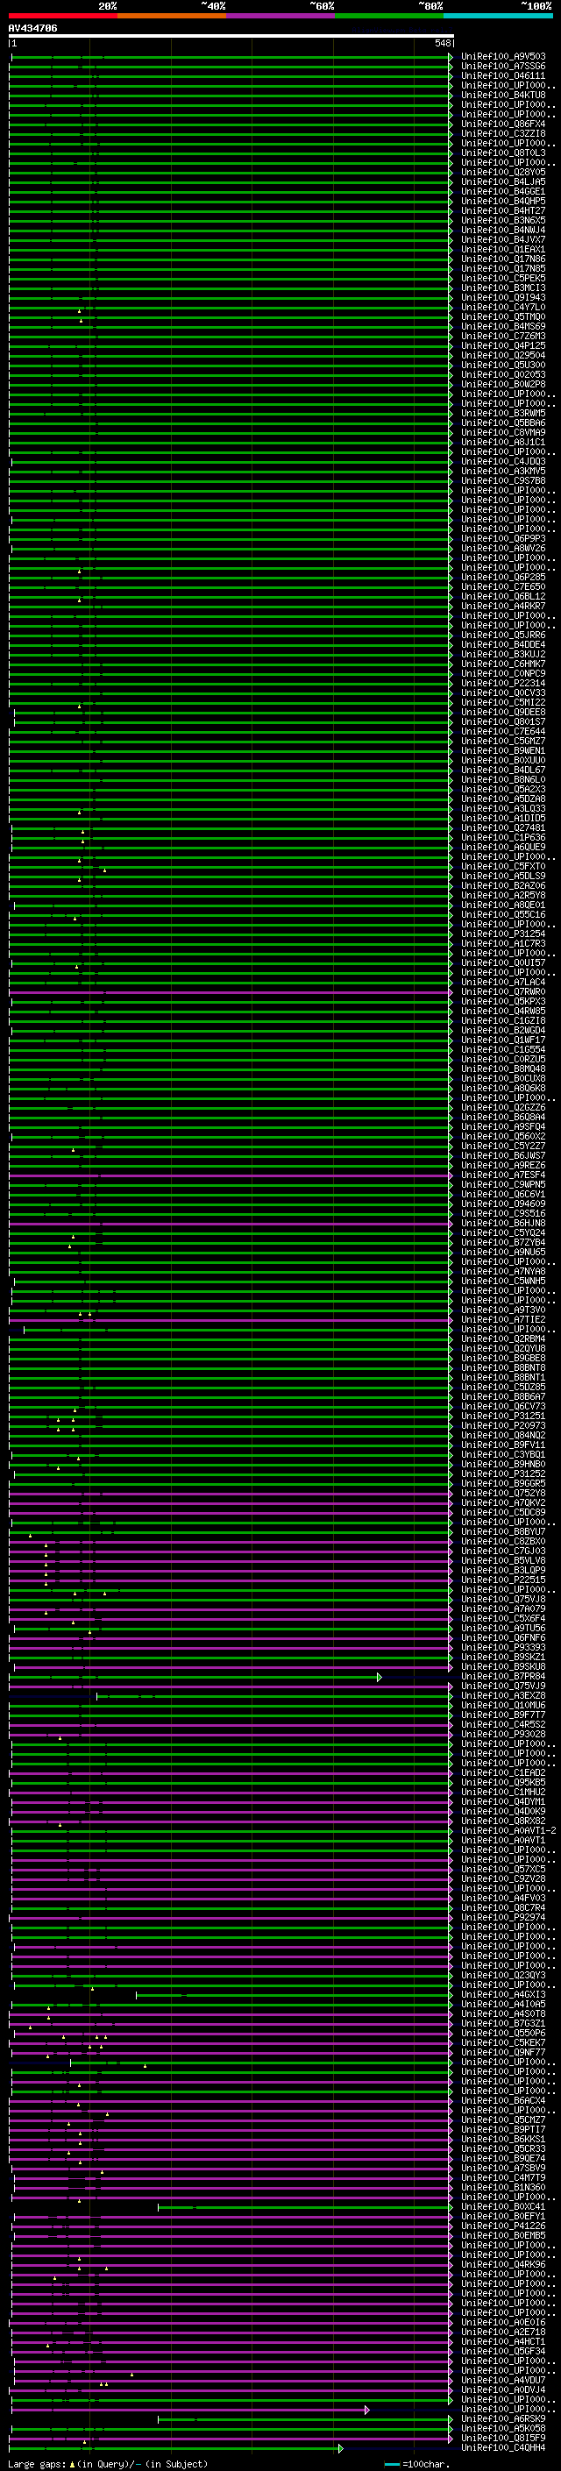561x2471 pixels.
Task: Select hit label UniRef100_Q8I5F9
Action: (503, 2438)
